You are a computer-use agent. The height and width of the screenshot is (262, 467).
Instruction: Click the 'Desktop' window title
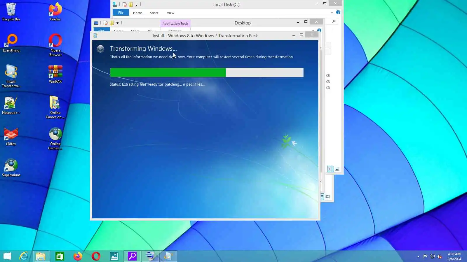click(x=243, y=23)
